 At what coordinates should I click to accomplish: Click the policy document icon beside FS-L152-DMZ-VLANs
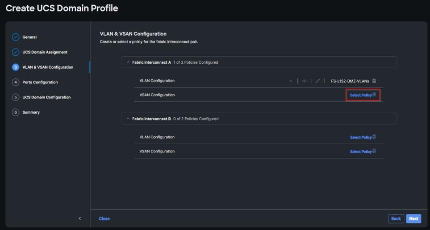click(374, 81)
